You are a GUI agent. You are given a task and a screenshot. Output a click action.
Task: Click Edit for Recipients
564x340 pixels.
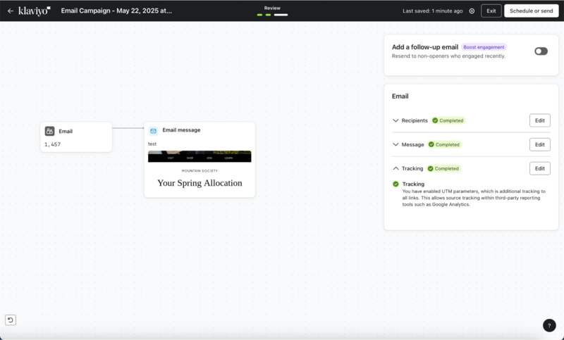[x=539, y=120]
